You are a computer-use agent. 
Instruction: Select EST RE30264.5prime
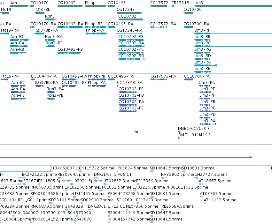click(74, 175)
